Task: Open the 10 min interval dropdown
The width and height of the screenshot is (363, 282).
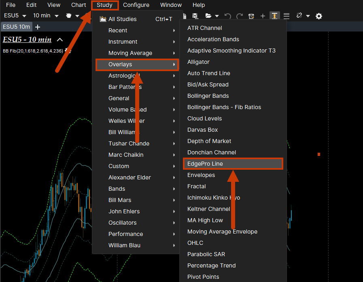Action: 46,16
